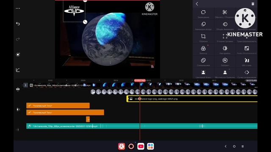Delete the selected layer with trash icon
The image size is (271, 152).
tap(253, 4)
